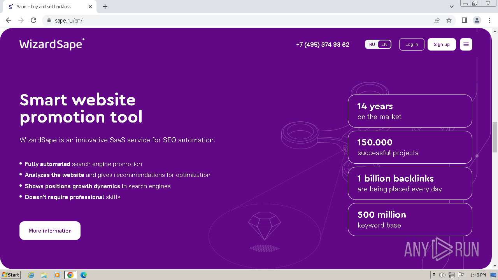Click the Log in button
Viewport: 498px width, 280px height.
pos(412,44)
